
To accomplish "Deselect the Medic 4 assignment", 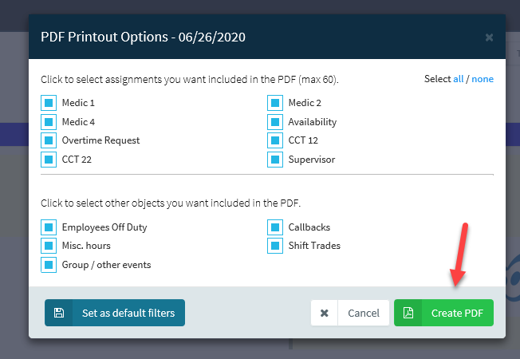I will [49, 122].
